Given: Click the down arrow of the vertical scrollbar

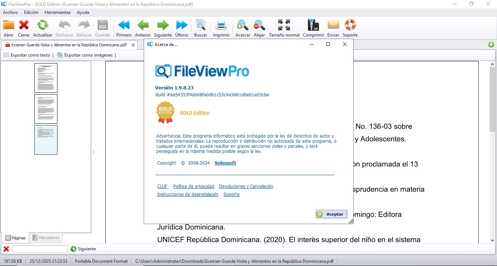Looking at the screenshot, I should pyautogui.click(x=492, y=240).
